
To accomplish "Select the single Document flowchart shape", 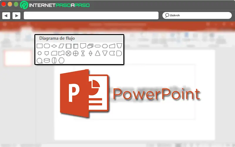I will (83, 46).
